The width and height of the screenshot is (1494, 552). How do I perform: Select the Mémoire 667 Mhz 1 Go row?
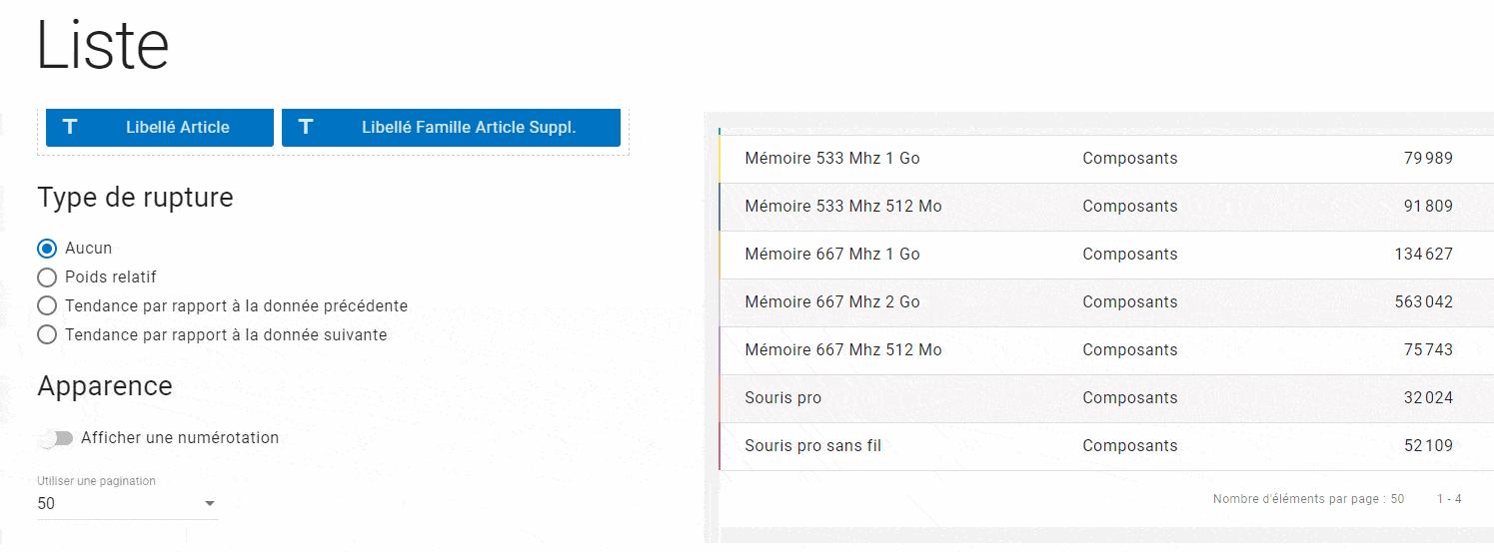(831, 255)
